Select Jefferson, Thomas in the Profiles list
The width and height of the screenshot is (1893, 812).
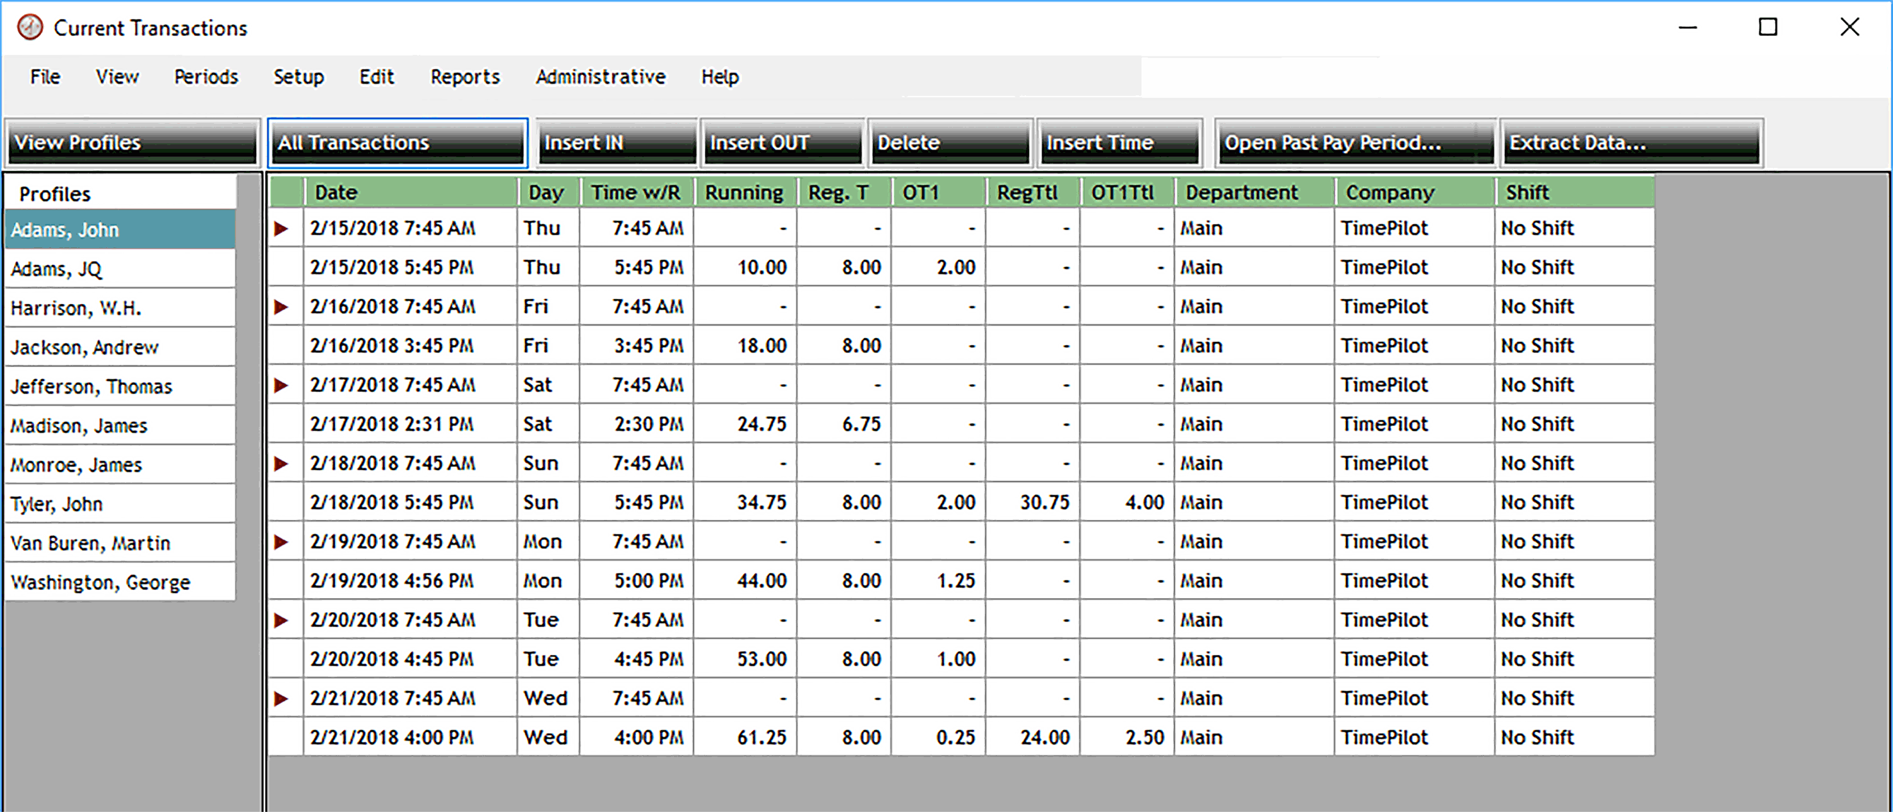(120, 387)
